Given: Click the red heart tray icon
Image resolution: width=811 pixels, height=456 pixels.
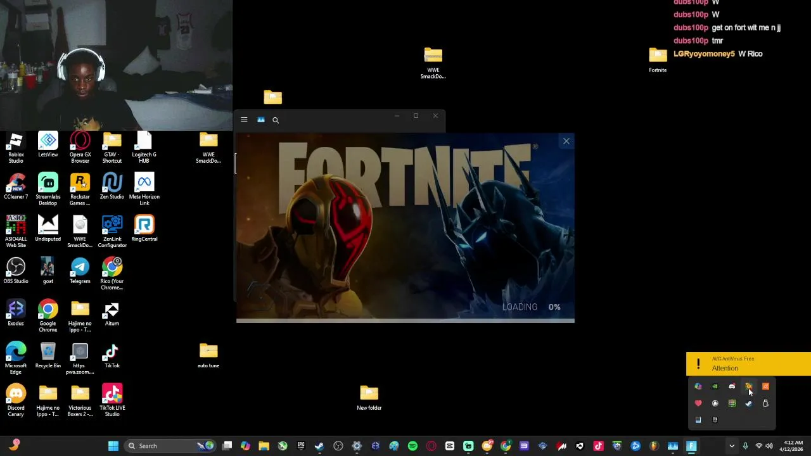Looking at the screenshot, I should (698, 403).
